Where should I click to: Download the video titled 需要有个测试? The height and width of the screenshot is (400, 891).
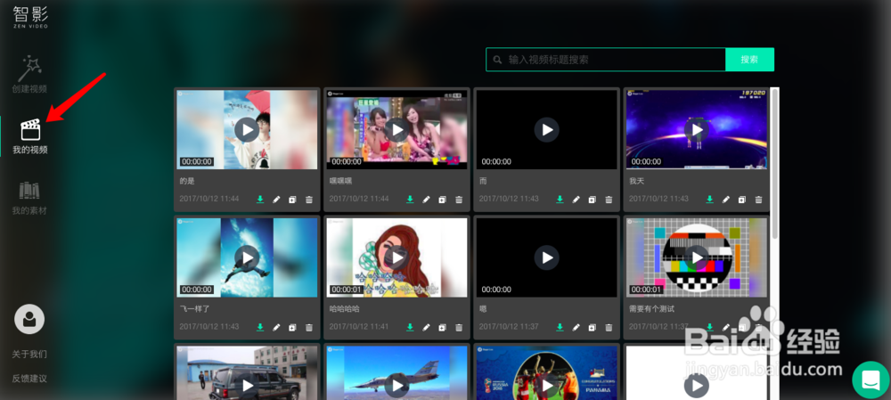(x=710, y=327)
